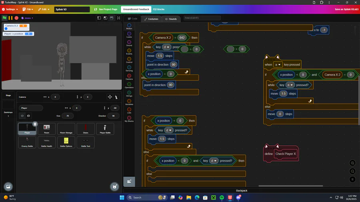
Task: Delete the Player sprite with trash icon
Action: [x=35, y=124]
